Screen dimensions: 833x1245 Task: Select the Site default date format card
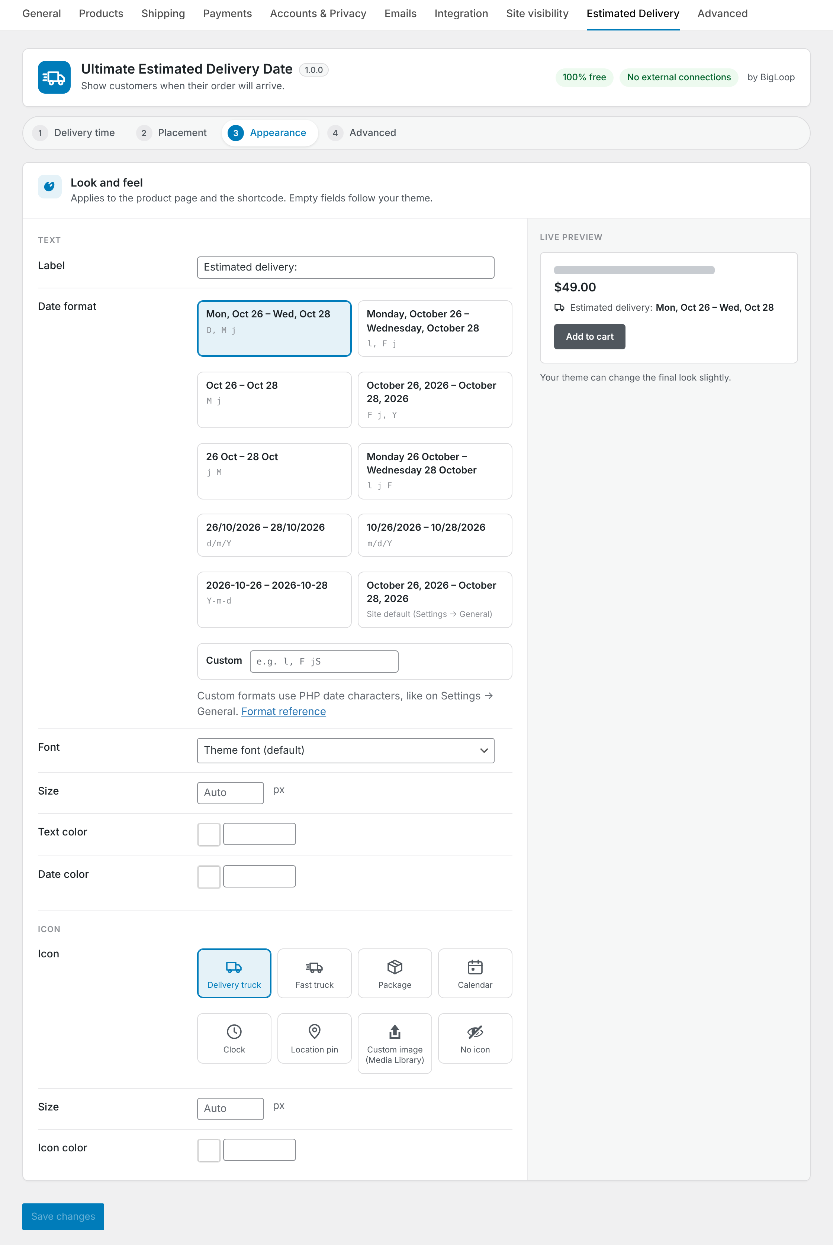(x=435, y=599)
